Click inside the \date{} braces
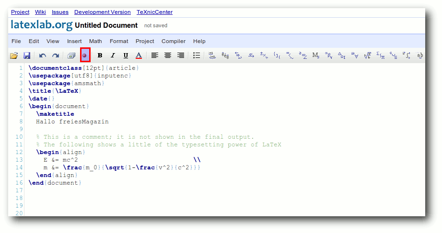This screenshot has width=442, height=233. [x=51, y=99]
